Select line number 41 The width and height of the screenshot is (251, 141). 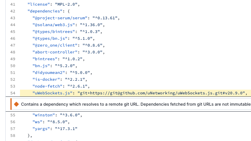click(x=13, y=4)
